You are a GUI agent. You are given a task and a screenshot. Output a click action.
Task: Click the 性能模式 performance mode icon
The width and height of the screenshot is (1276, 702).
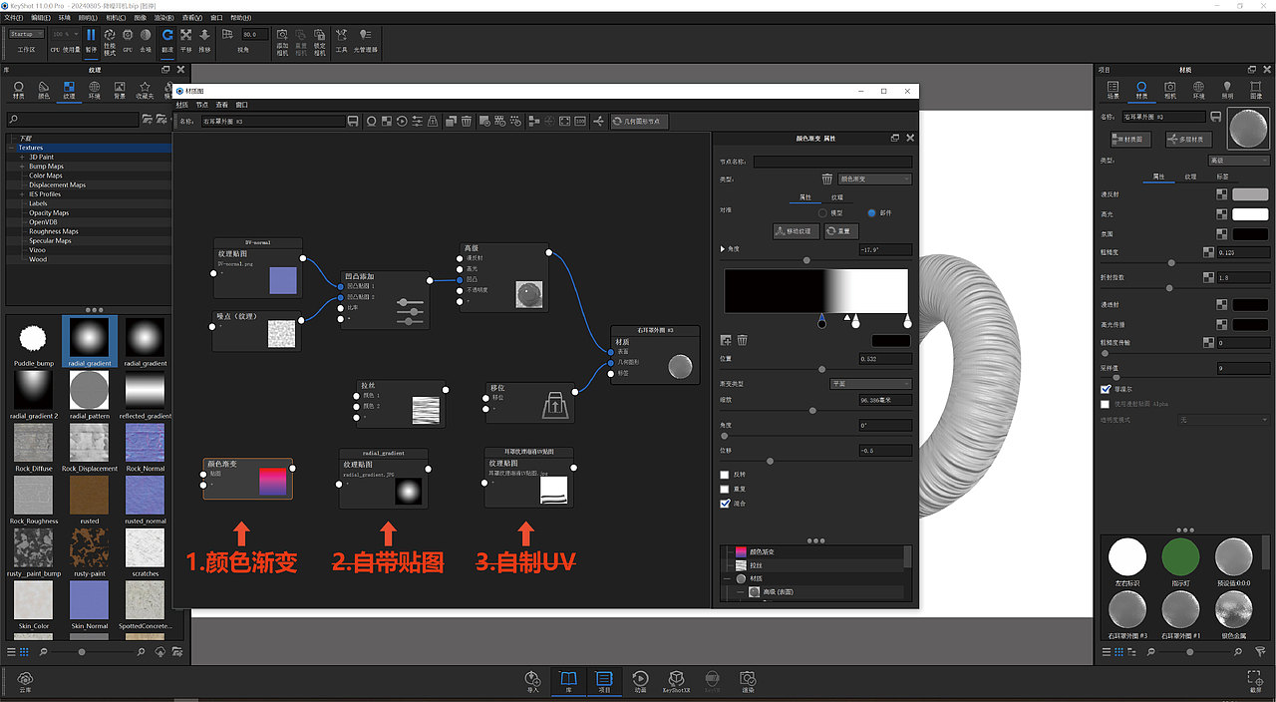[x=110, y=35]
